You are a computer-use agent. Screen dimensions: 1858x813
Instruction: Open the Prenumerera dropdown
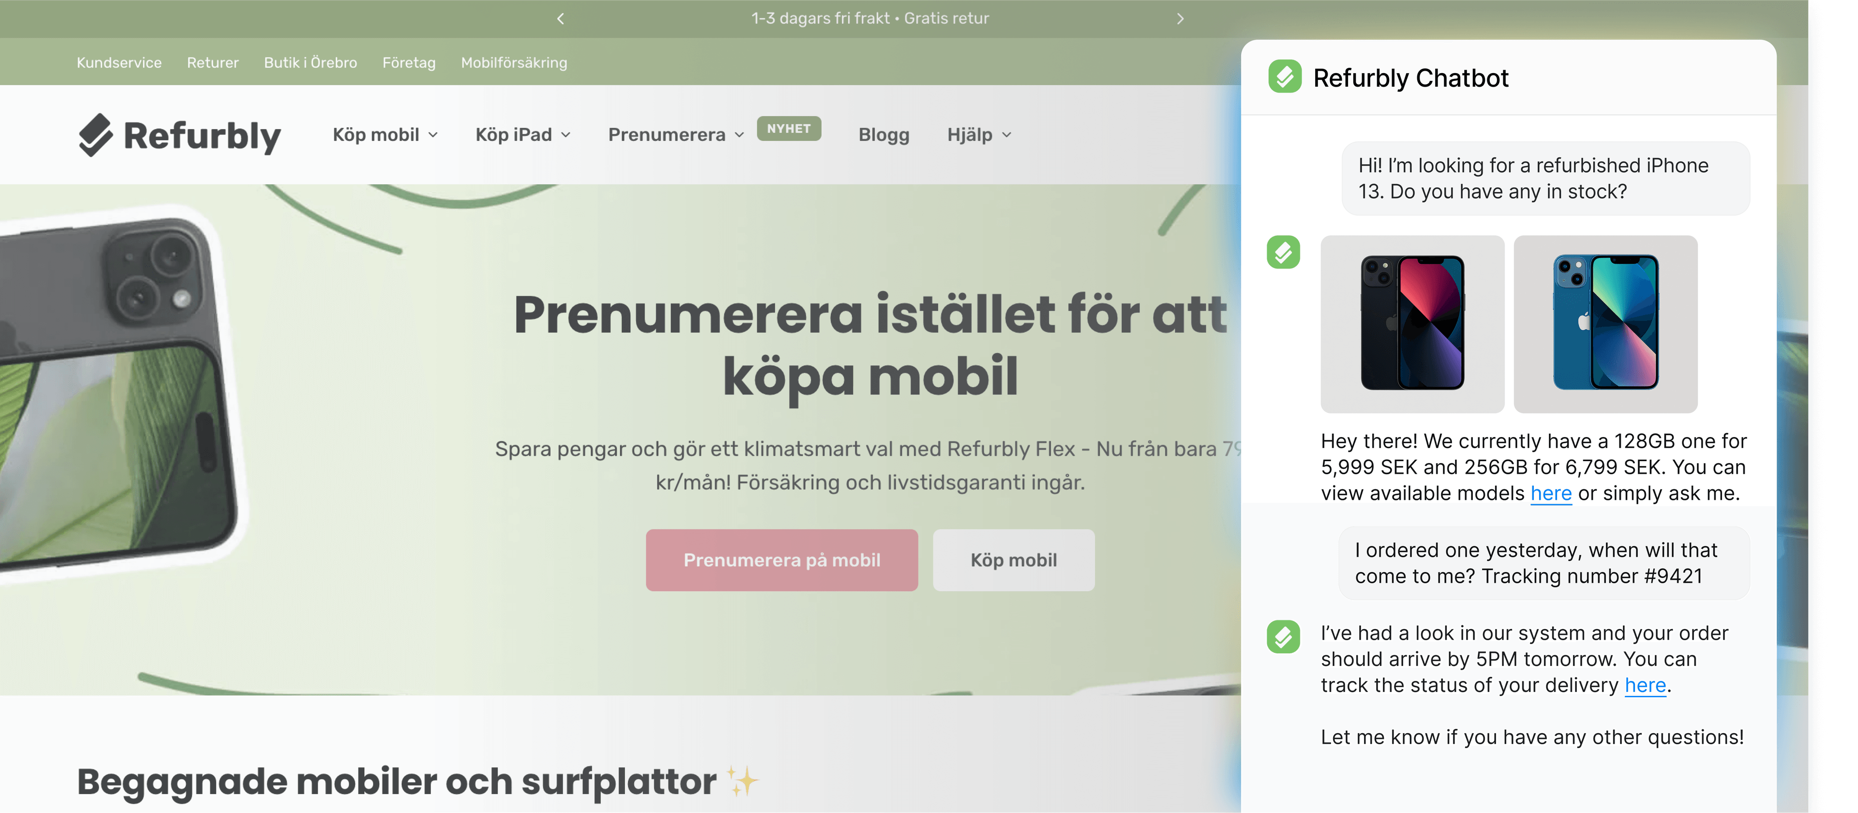click(x=676, y=135)
